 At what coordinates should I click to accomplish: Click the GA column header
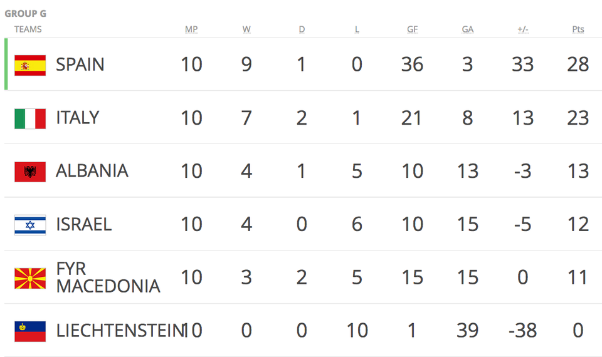pyautogui.click(x=467, y=29)
